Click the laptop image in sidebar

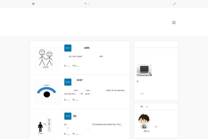coord(144,70)
